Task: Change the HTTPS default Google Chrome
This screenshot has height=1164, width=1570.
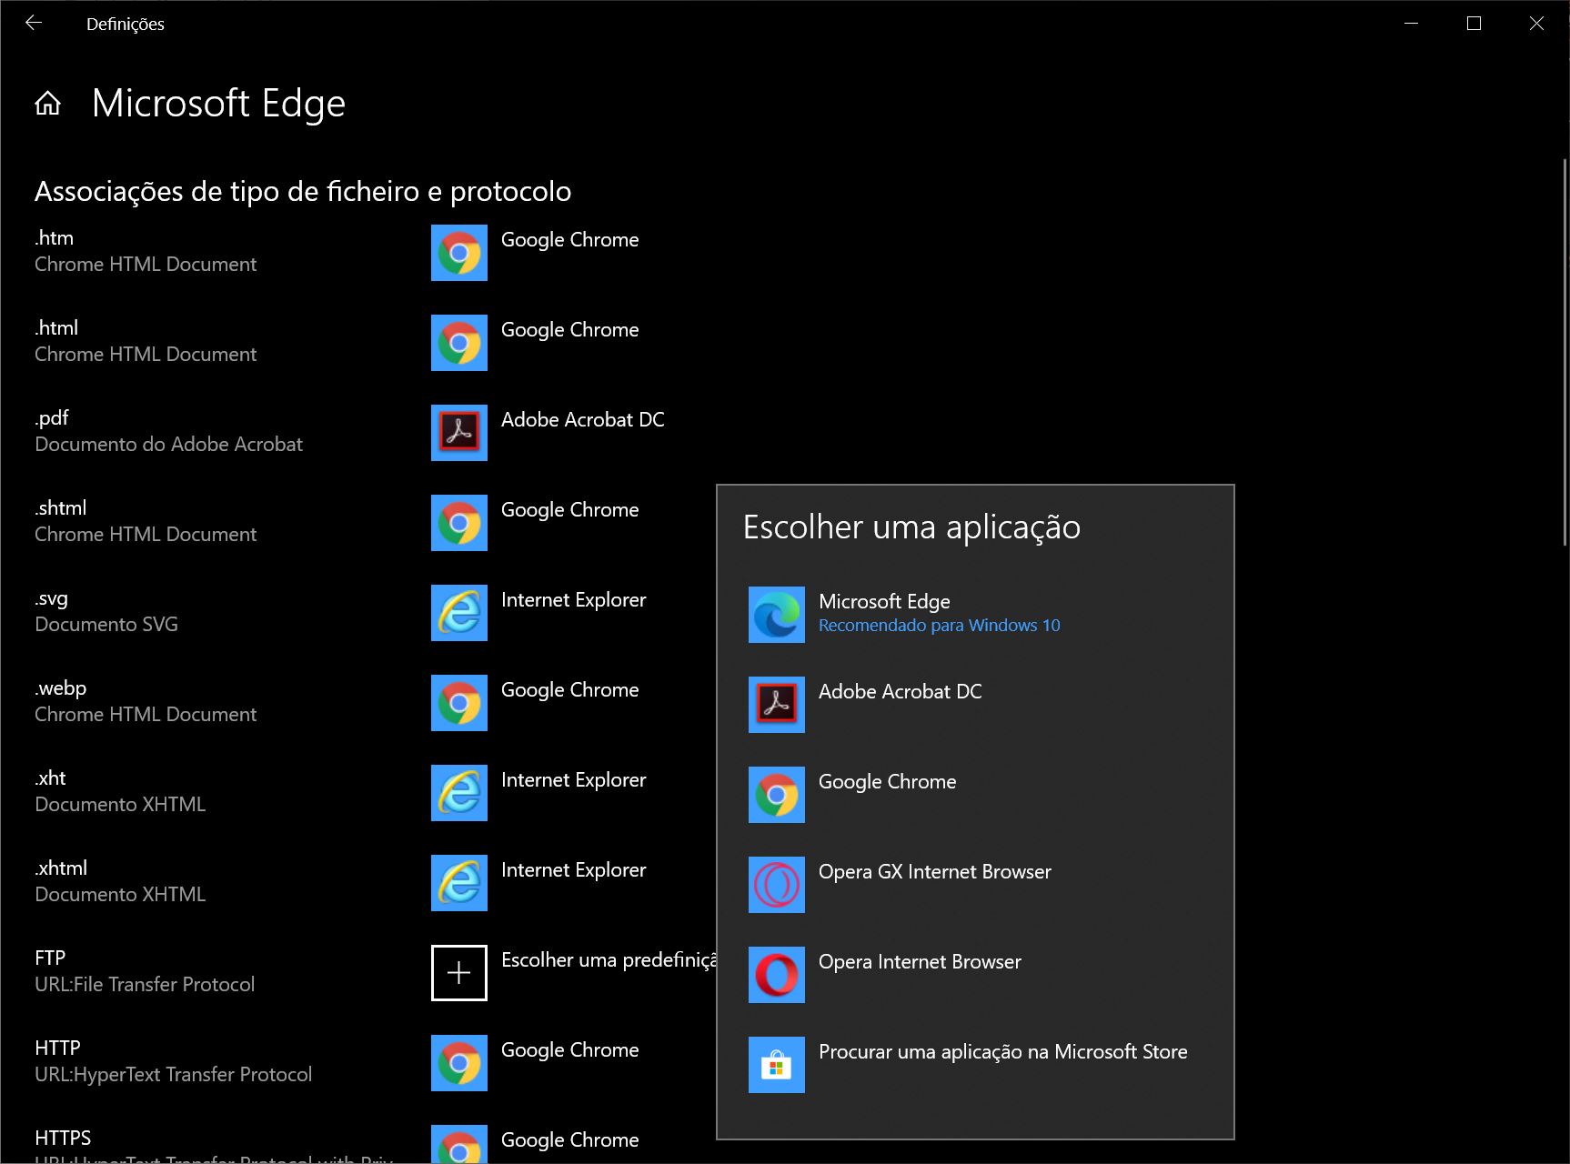Action: (570, 1140)
